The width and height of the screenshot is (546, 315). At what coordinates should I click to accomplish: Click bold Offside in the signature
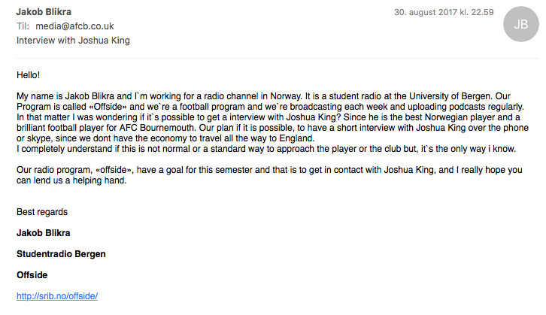tap(32, 275)
